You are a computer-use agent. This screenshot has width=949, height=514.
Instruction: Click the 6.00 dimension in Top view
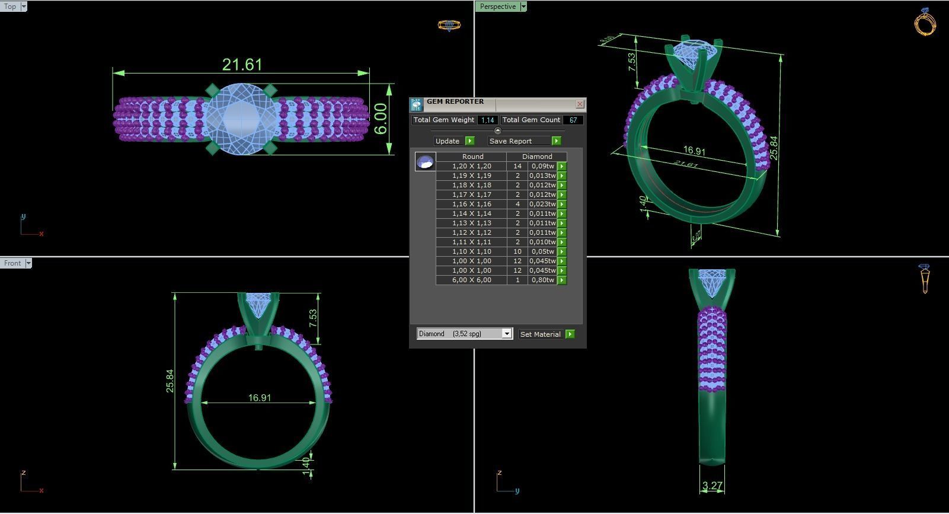(380, 119)
